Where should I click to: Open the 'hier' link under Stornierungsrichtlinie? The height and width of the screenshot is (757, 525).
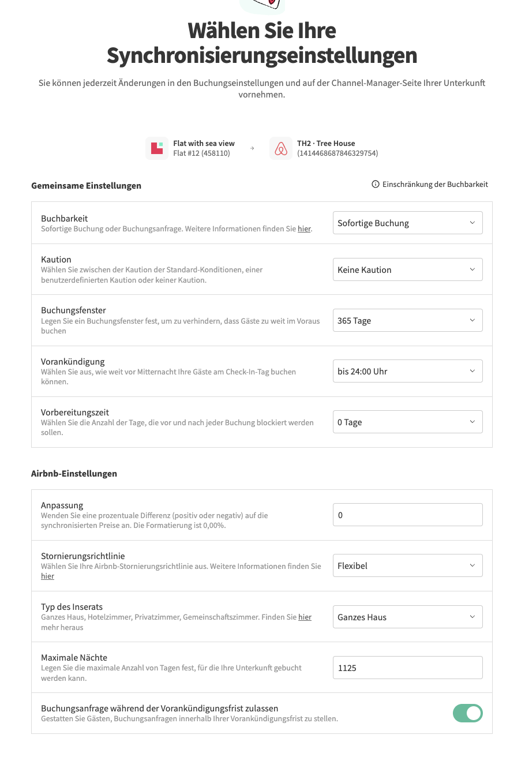pos(47,576)
